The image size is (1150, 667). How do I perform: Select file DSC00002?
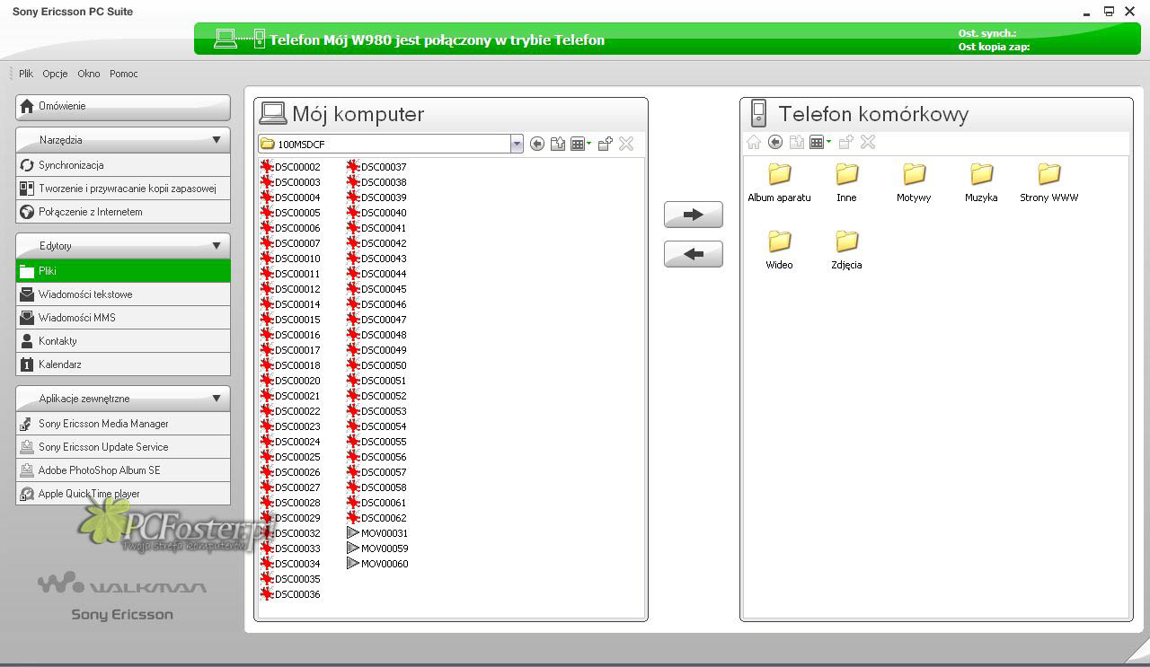click(290, 167)
